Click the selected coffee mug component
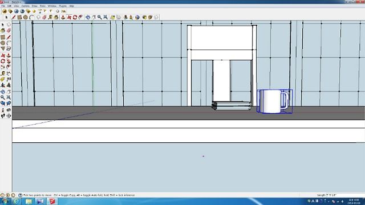The height and width of the screenshot is (205, 365). coord(274,101)
